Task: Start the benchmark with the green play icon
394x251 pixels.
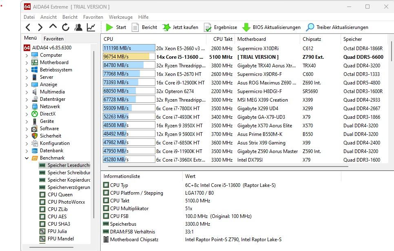Action: click(109, 27)
